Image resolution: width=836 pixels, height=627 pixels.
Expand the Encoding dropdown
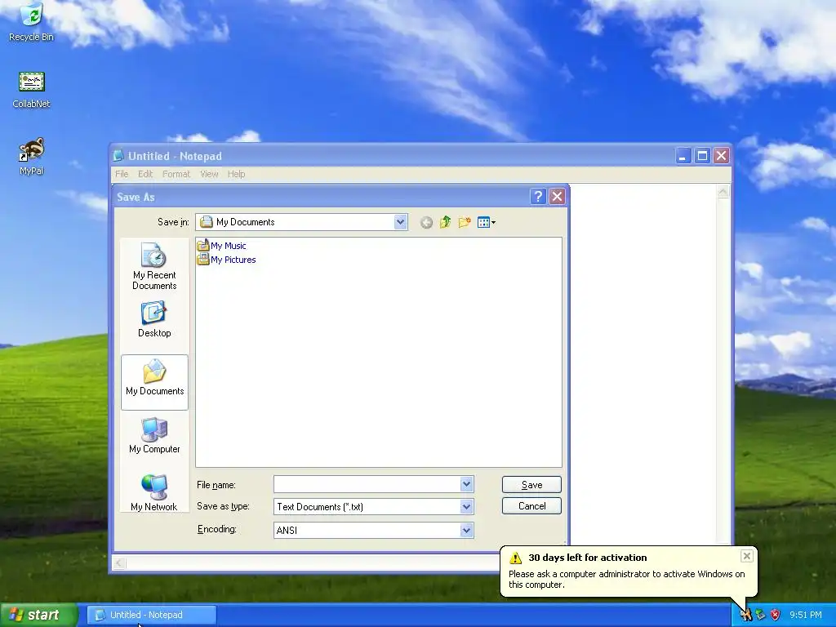pos(466,530)
